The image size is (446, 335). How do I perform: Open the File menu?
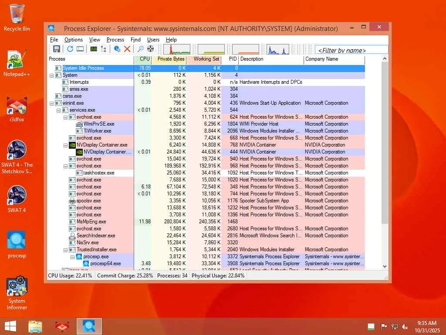pyautogui.click(x=54, y=40)
